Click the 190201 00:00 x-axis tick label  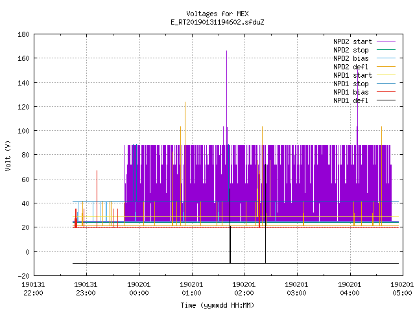tap(139, 289)
